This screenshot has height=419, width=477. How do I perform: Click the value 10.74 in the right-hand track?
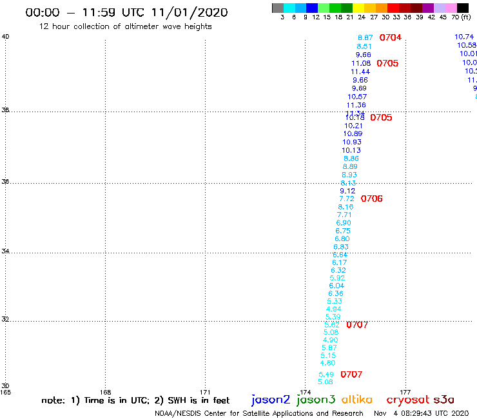464,37
